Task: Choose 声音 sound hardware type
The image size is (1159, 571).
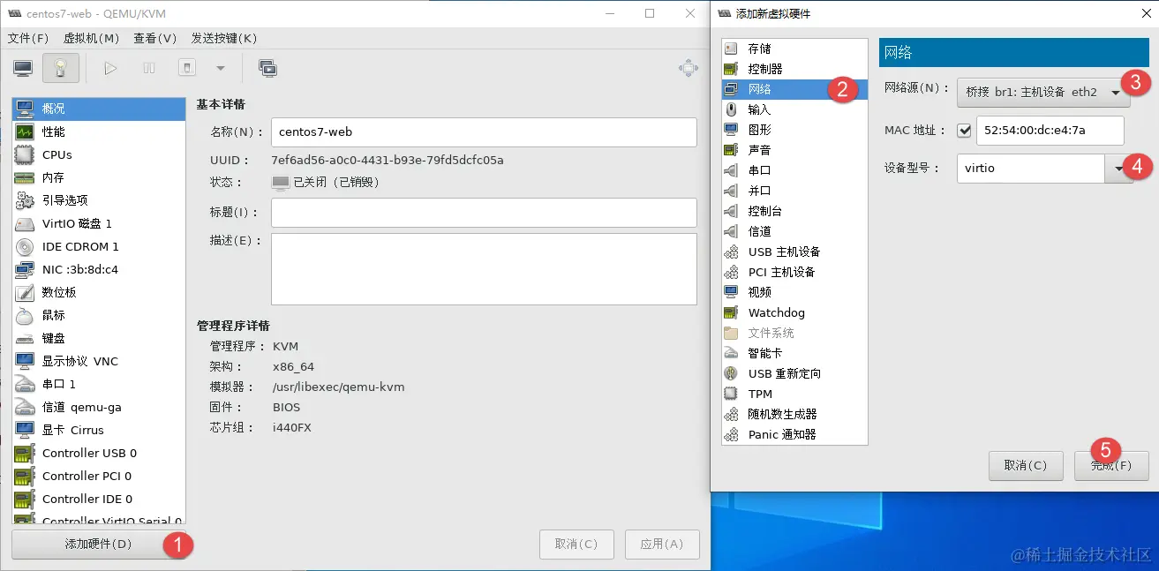Action: coord(794,150)
